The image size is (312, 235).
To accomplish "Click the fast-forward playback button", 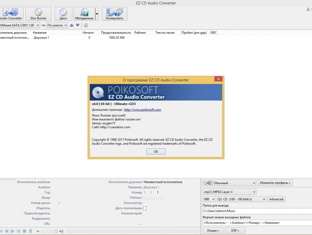I will [12, 231].
